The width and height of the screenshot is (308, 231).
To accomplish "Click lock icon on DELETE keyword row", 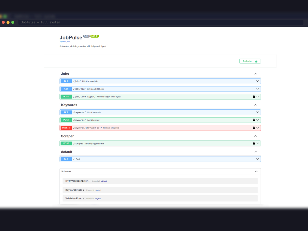I will (x=254, y=128).
